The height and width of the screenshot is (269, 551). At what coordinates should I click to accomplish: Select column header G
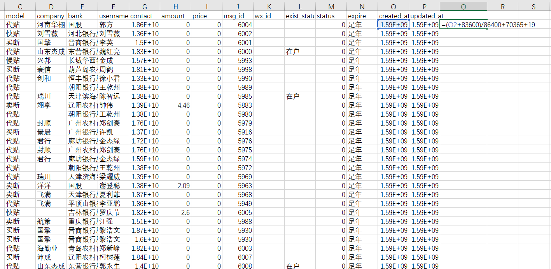click(145, 7)
